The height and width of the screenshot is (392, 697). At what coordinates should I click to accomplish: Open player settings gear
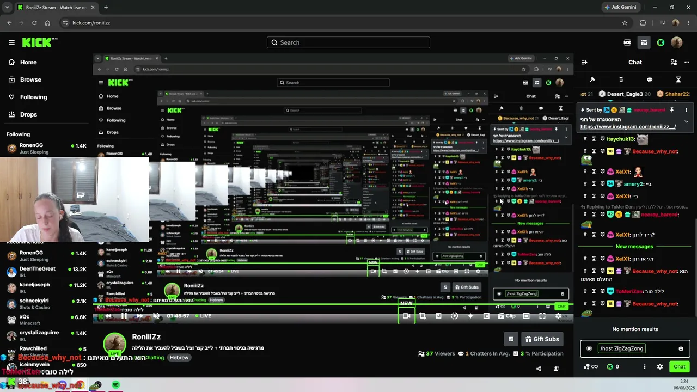pyautogui.click(x=558, y=316)
